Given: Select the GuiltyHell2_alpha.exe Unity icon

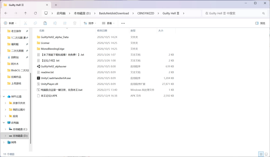Looking at the screenshot, I should tap(38, 66).
